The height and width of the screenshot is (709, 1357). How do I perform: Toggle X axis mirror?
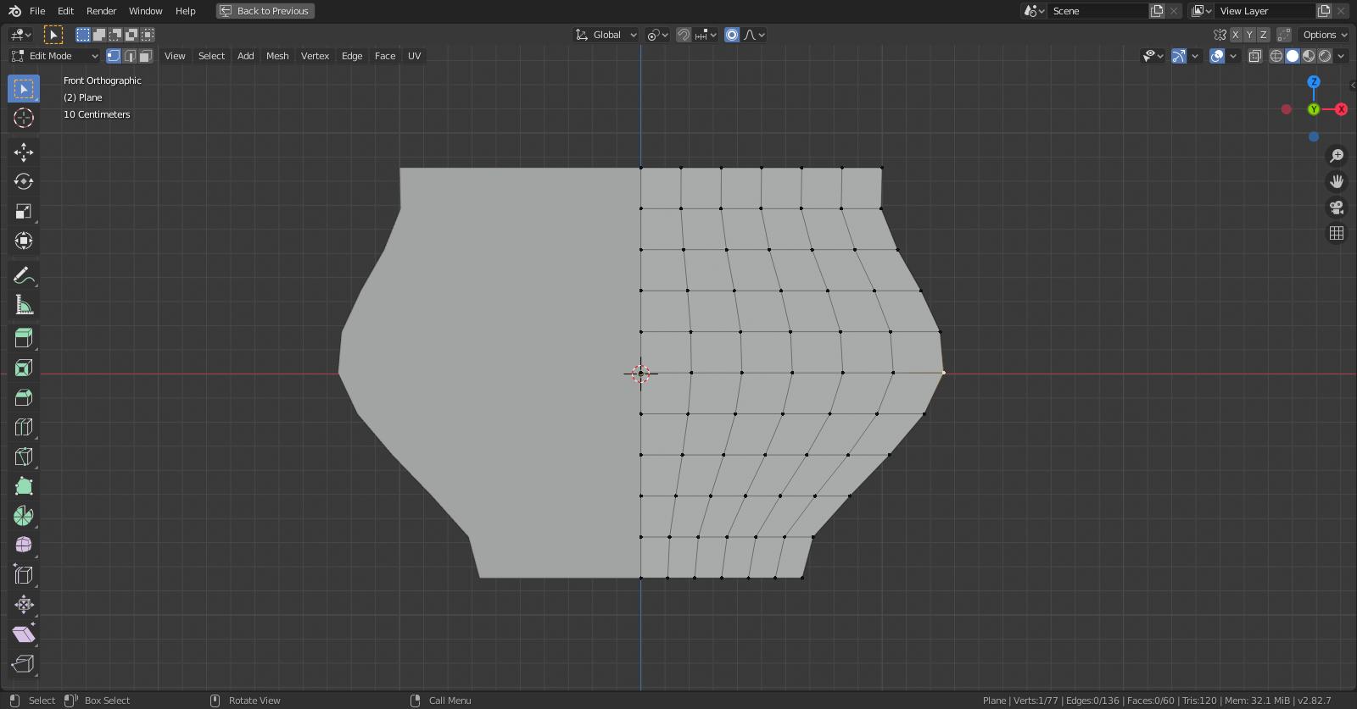coord(1236,35)
